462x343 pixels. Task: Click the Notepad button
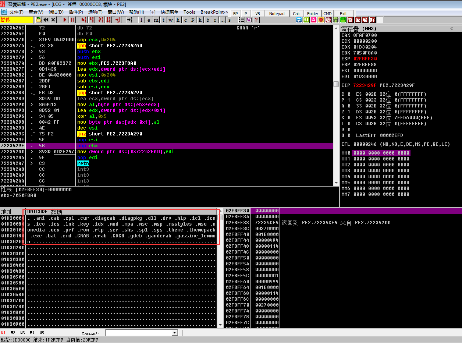[277, 14]
